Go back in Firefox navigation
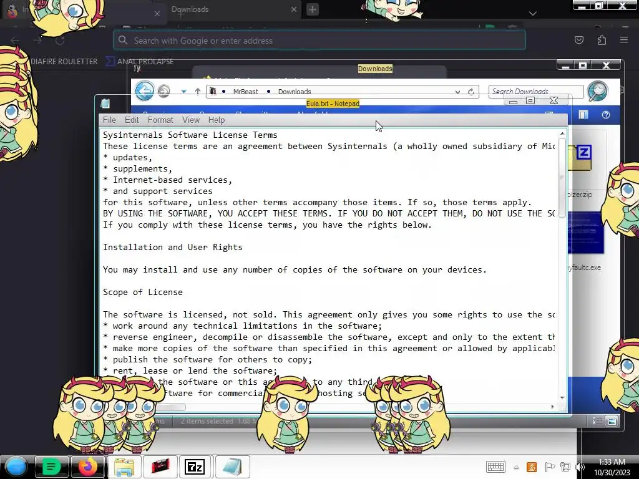 tap(15, 41)
